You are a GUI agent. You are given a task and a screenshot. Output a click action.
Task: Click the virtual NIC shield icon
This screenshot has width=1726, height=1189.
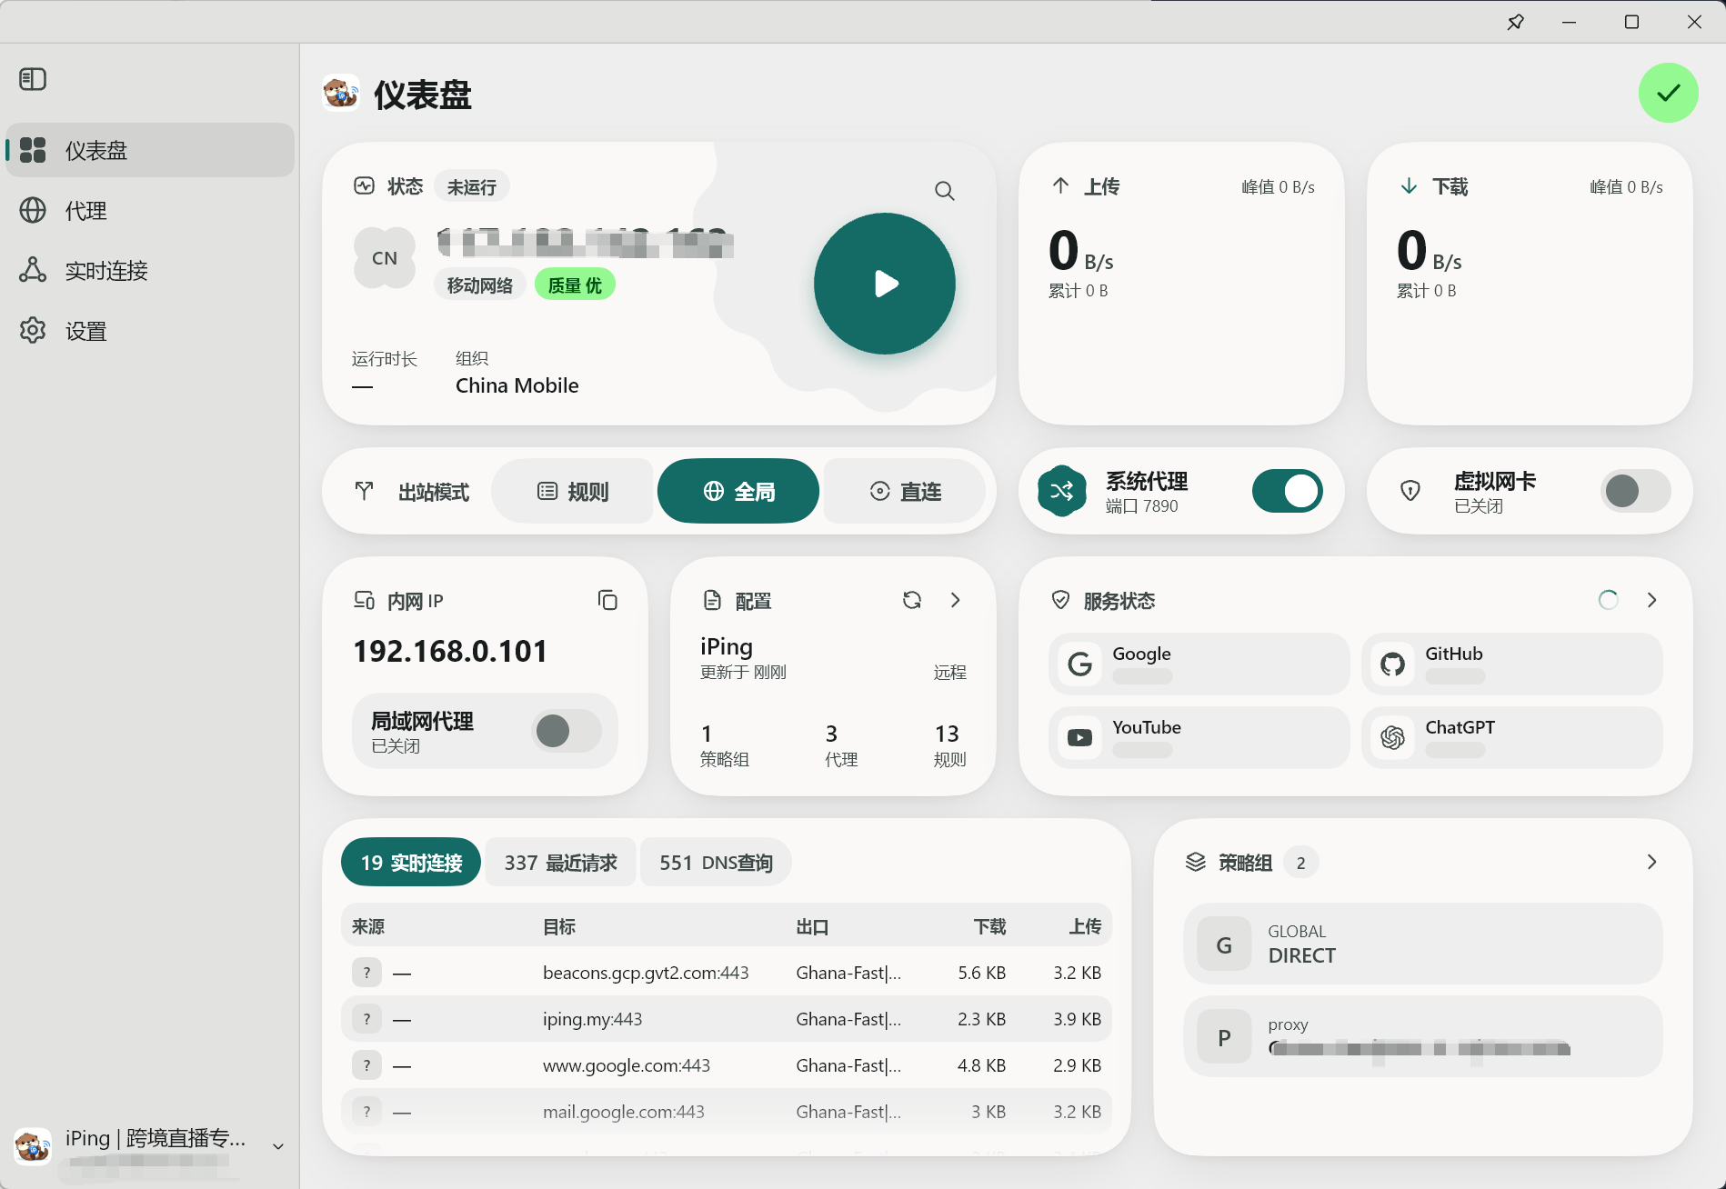pyautogui.click(x=1410, y=491)
